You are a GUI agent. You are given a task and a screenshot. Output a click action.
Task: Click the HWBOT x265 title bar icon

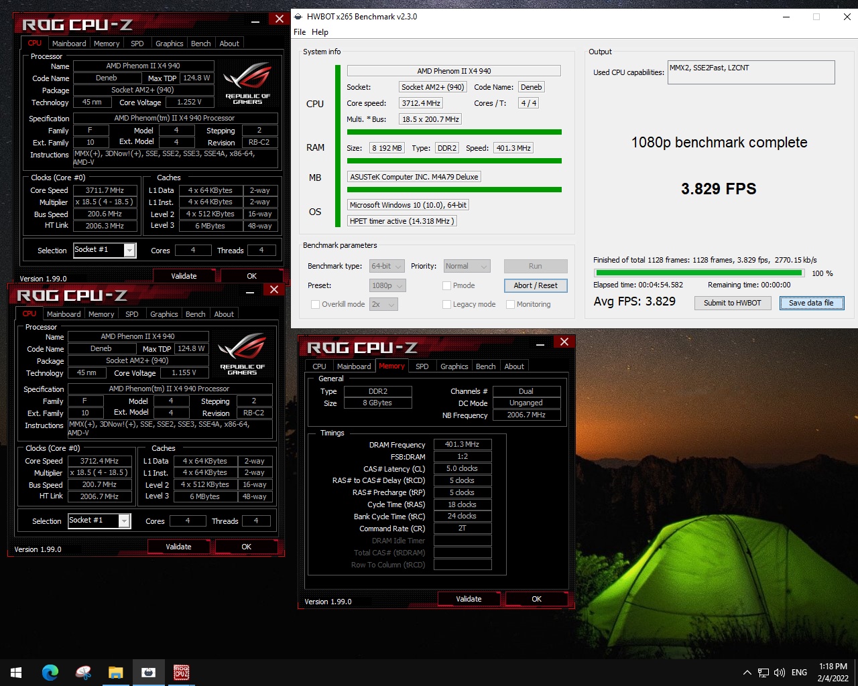pyautogui.click(x=298, y=17)
